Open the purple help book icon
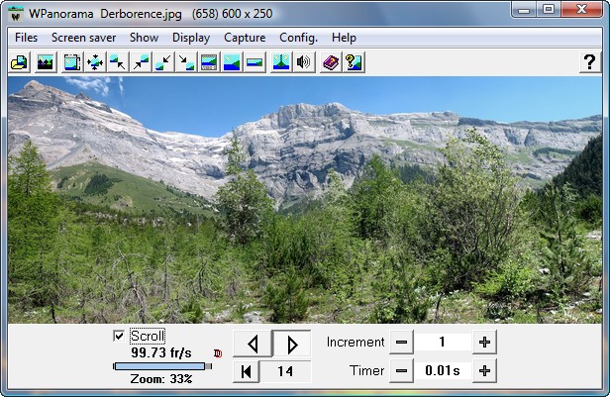 331,62
